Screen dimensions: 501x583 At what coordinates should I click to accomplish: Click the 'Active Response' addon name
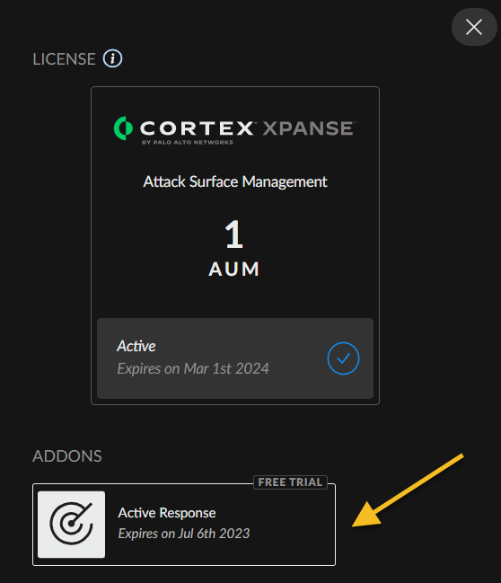[x=167, y=513]
